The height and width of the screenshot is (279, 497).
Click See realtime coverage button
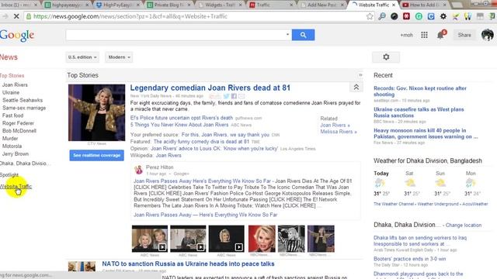(96, 155)
